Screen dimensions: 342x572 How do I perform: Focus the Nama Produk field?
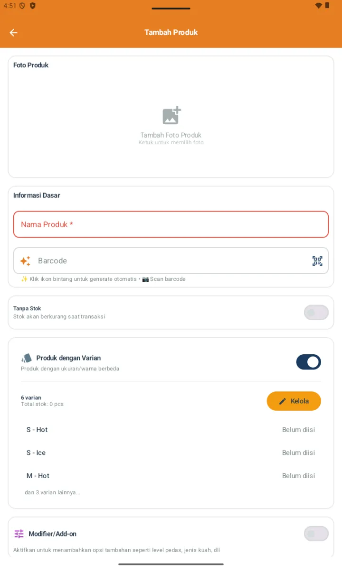point(171,224)
